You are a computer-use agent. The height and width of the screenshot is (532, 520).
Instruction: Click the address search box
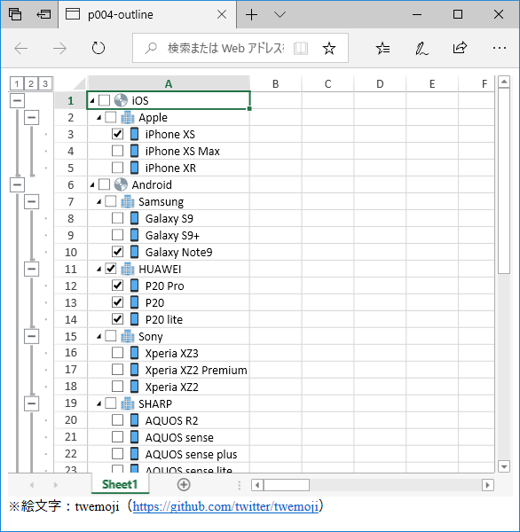225,48
